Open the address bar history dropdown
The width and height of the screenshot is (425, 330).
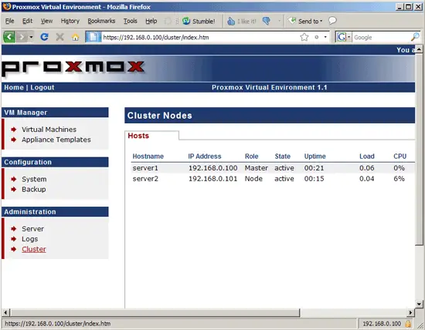[325, 37]
